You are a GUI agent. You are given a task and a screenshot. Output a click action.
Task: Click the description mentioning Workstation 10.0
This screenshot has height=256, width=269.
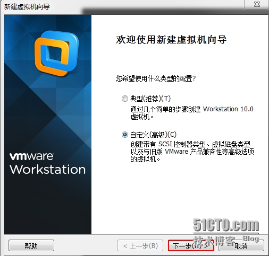pos(192,113)
